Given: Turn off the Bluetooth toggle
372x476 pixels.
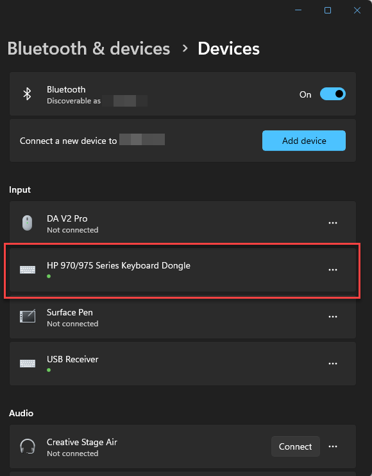Looking at the screenshot, I should (x=333, y=94).
